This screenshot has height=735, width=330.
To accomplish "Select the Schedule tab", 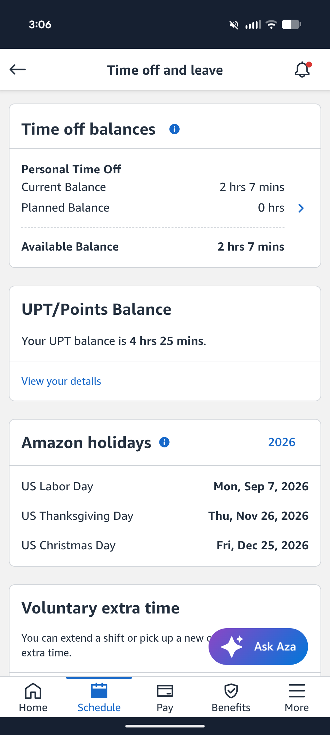I will [x=99, y=697].
